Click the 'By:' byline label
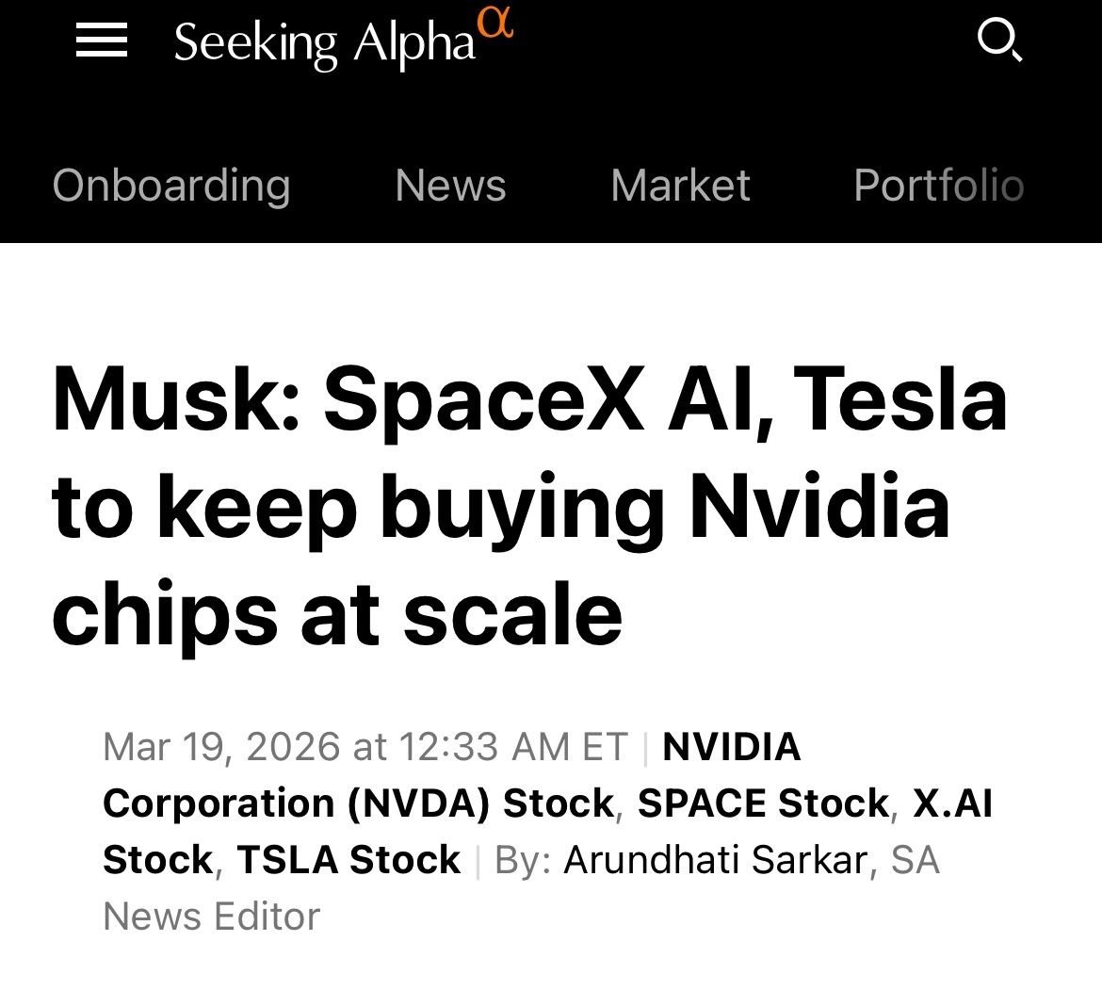The height and width of the screenshot is (990, 1102). click(x=524, y=859)
